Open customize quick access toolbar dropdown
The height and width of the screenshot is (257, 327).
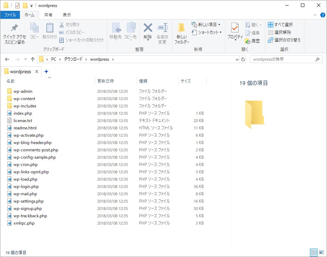31,6
